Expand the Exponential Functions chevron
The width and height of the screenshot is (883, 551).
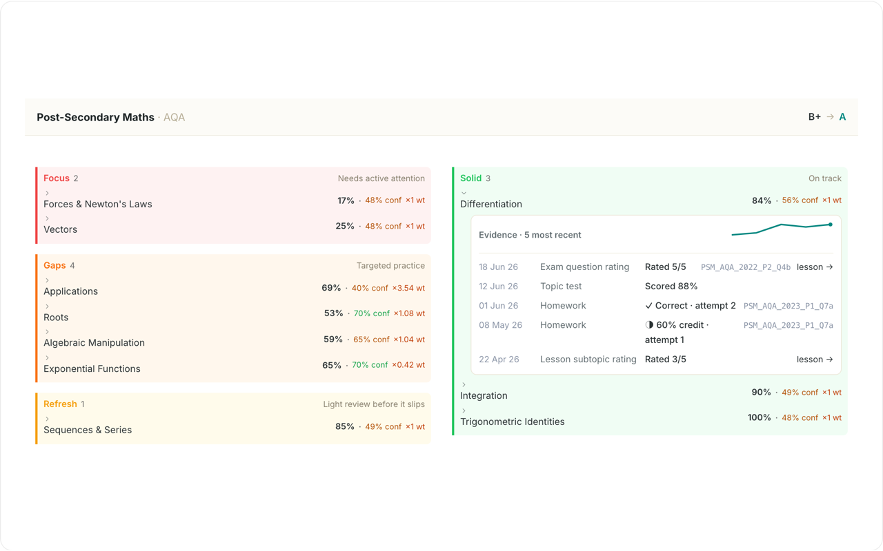click(x=47, y=358)
